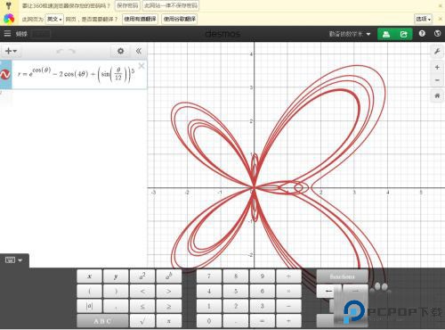Open the expression list settings gear
Viewport: 445px width, 330px height.
point(120,51)
